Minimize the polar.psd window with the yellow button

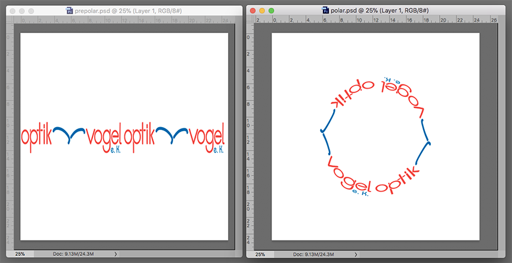pos(261,11)
